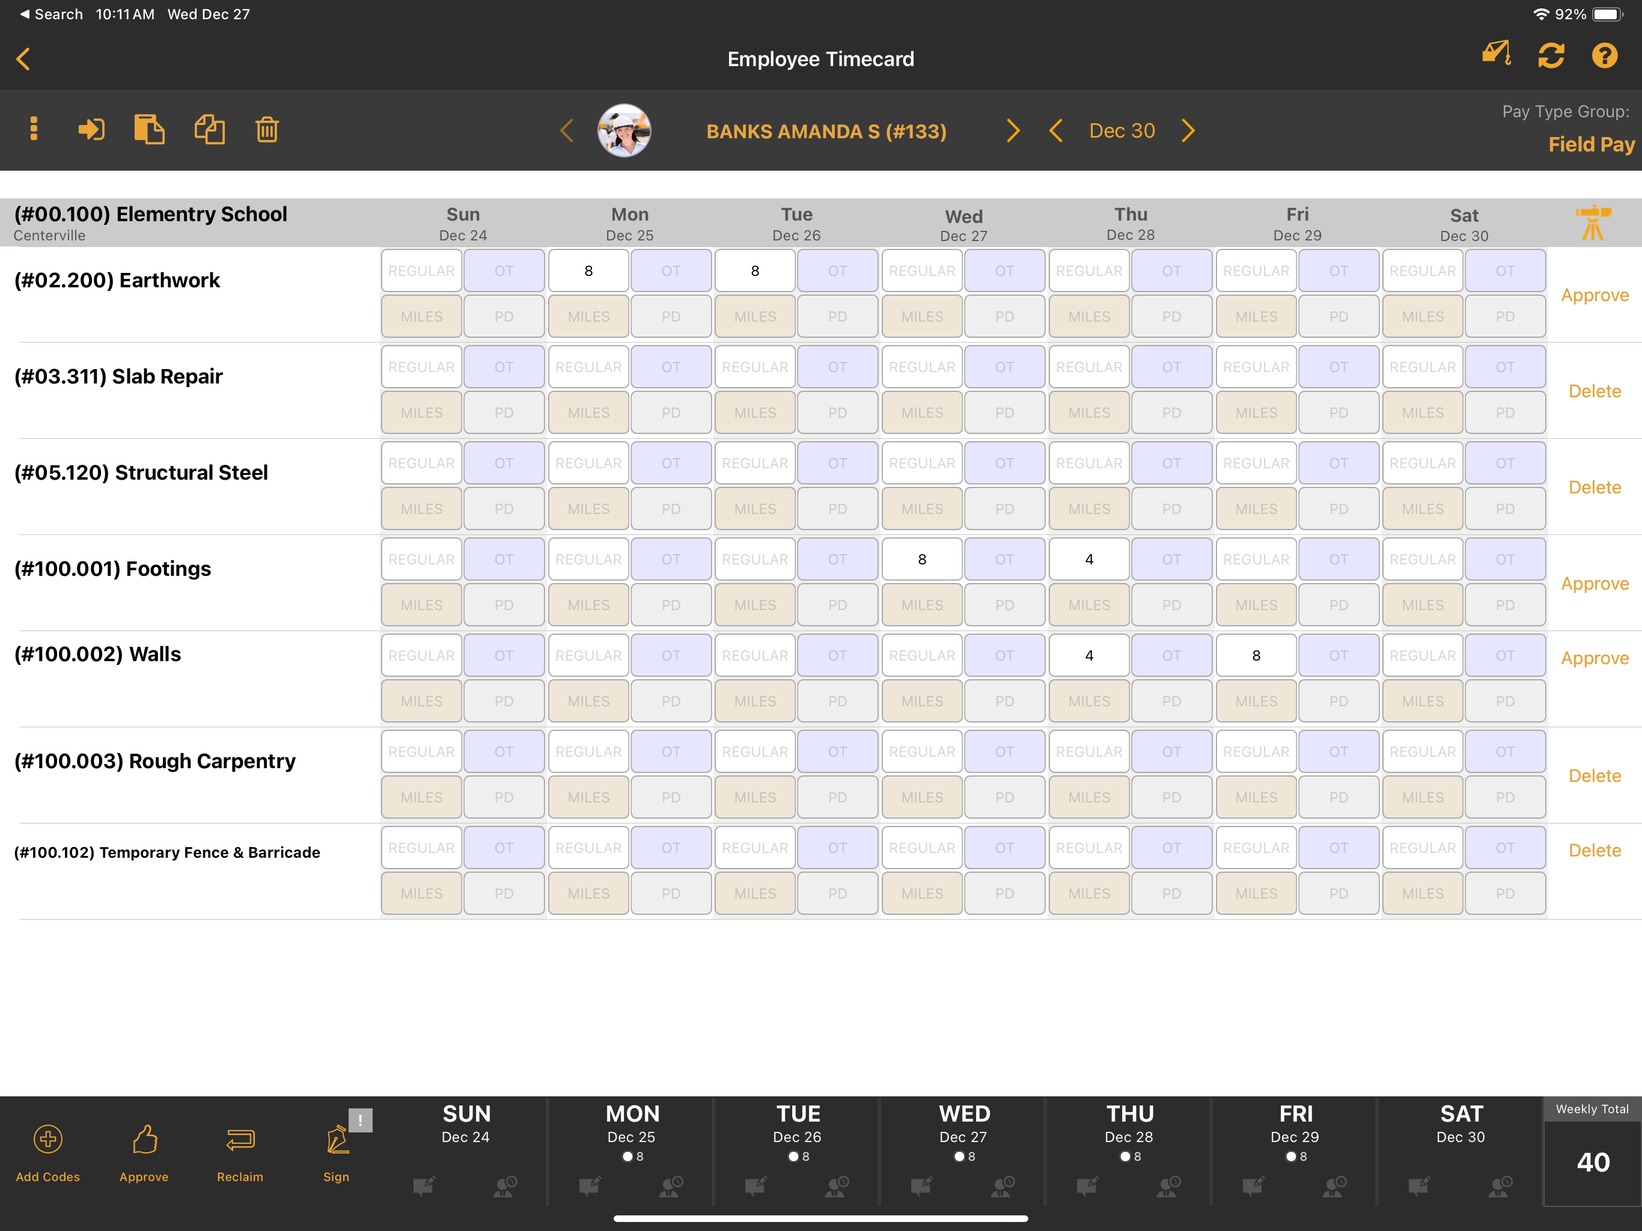
Task: Delete the Slab Repair row
Action: [1595, 391]
